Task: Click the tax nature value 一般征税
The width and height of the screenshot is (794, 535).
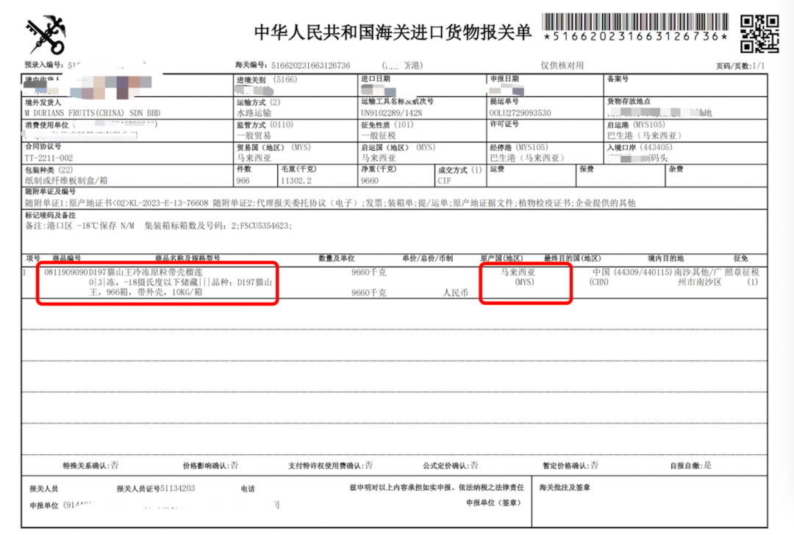Action: coord(379,136)
